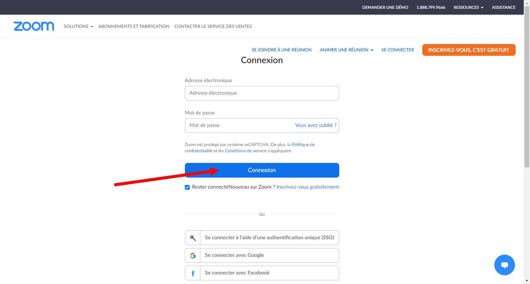Click the Zoom logo
The height and width of the screenshot is (284, 530).
click(34, 26)
